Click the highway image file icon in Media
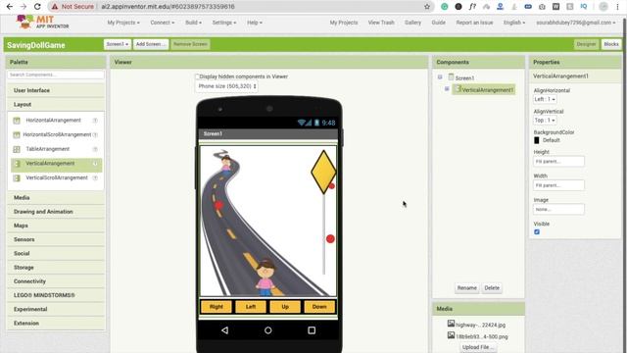Viewport: 627px width, 353px height. click(451, 324)
